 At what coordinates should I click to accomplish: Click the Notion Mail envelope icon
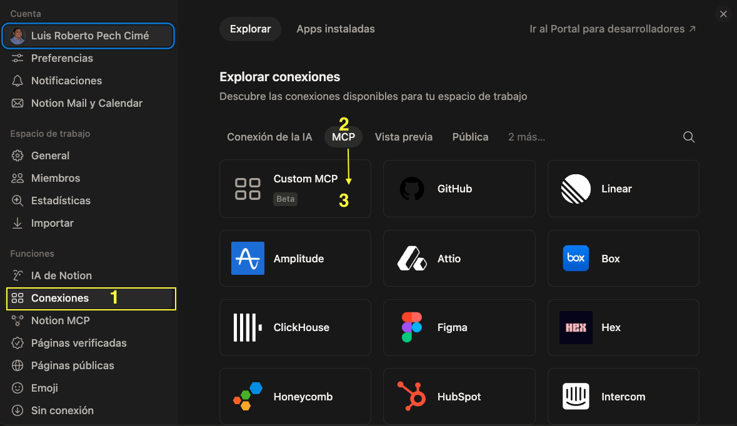[x=18, y=103]
